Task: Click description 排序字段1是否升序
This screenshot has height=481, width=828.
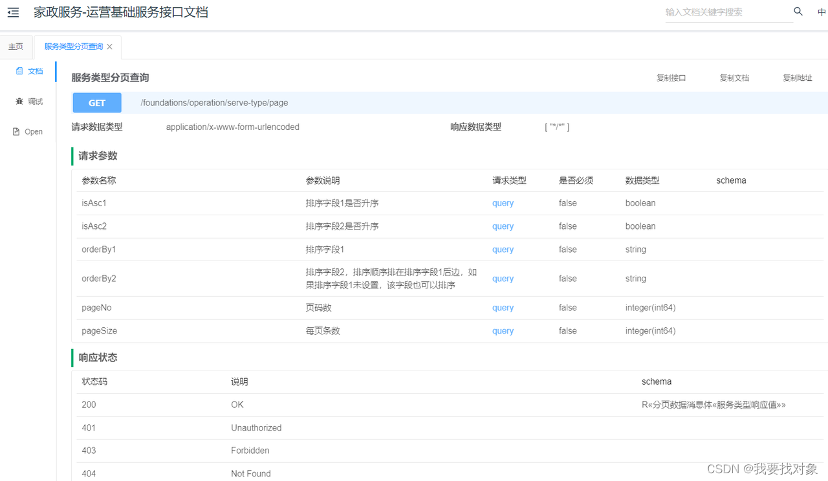Action: coord(342,203)
